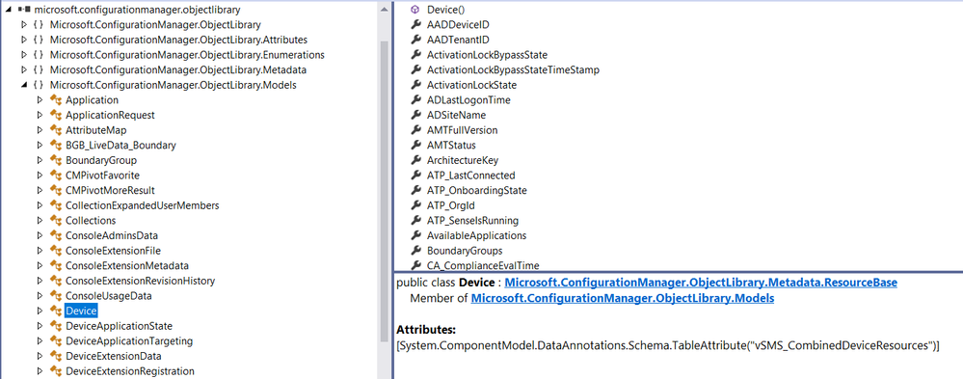Click the AvailableApplications property wrench icon
Viewport: 963px width, 379px height.
(415, 235)
